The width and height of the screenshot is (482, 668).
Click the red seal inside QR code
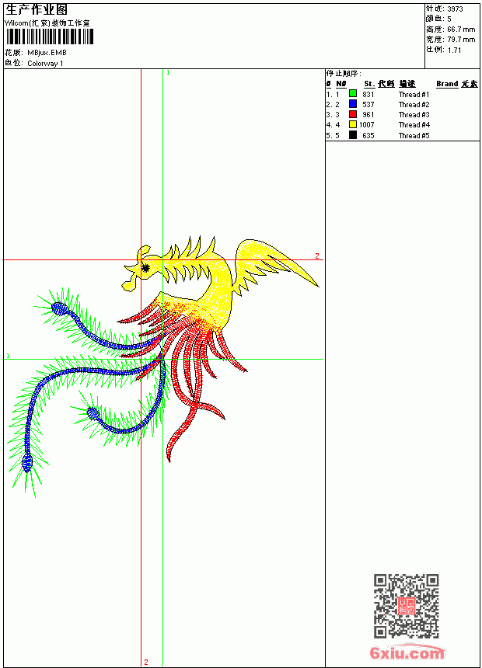pyautogui.click(x=406, y=606)
